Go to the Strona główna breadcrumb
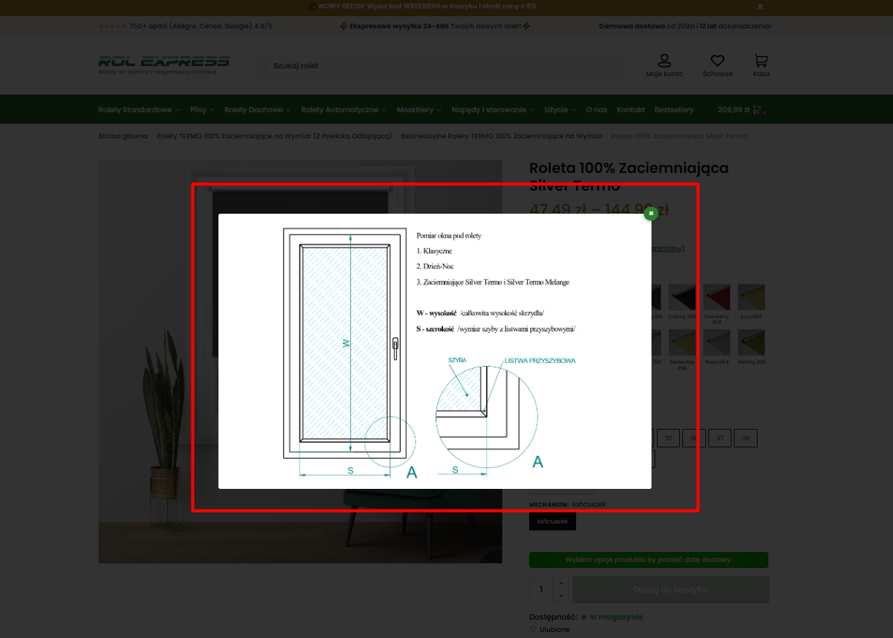The width and height of the screenshot is (893, 638). tap(122, 136)
